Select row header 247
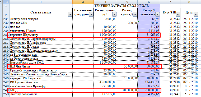The height and width of the screenshot is (97, 201). (6, 82)
